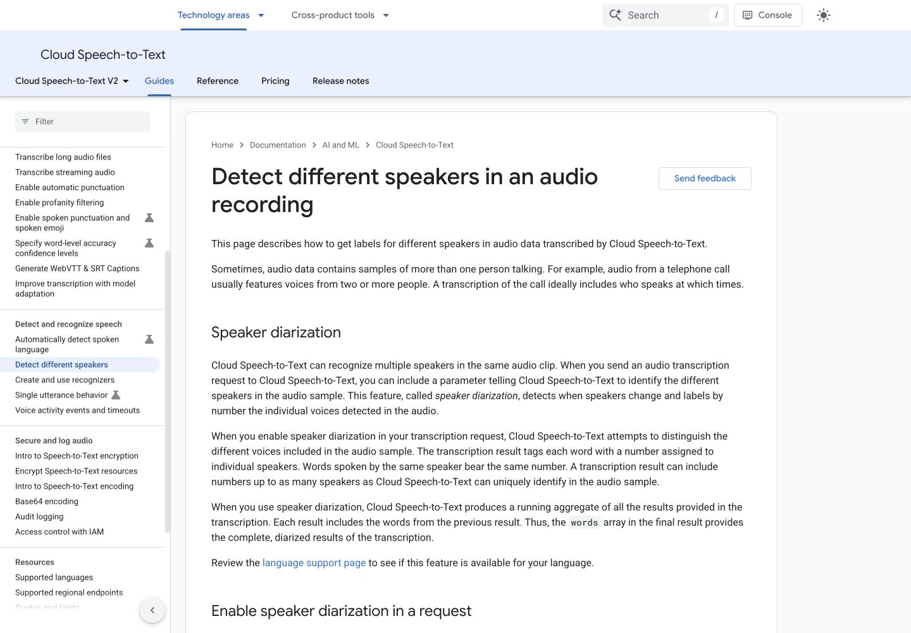This screenshot has width=911, height=633.
Task: Open Intro to Speech-to-Text encryption
Action: pos(77,456)
